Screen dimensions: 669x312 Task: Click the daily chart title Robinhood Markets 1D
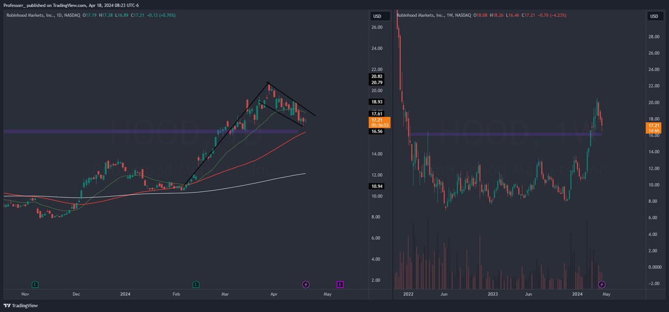(x=43, y=15)
